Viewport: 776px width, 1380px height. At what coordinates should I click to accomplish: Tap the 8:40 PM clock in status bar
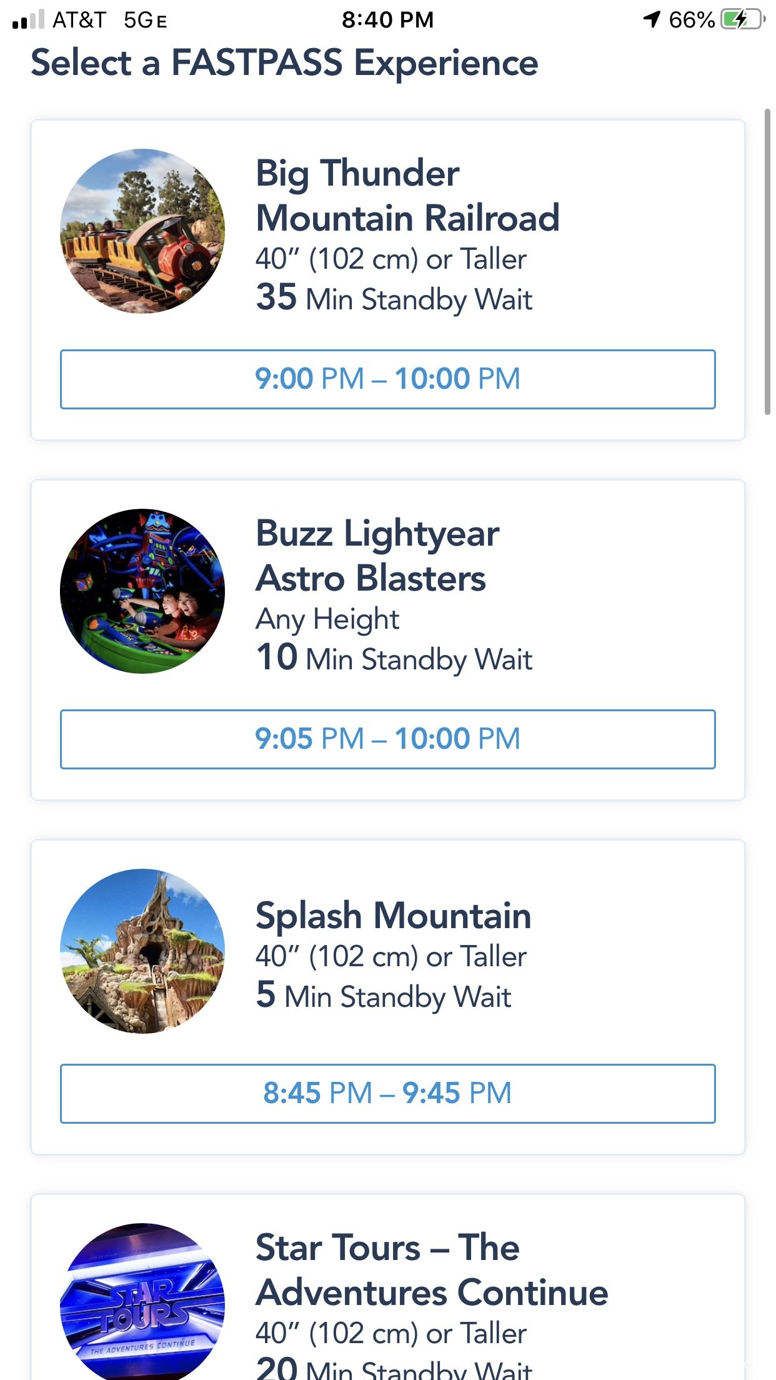(x=387, y=19)
